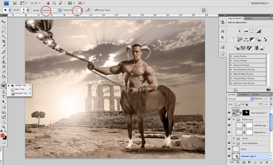Toggle Protect Tones checkbox

tap(96, 10)
